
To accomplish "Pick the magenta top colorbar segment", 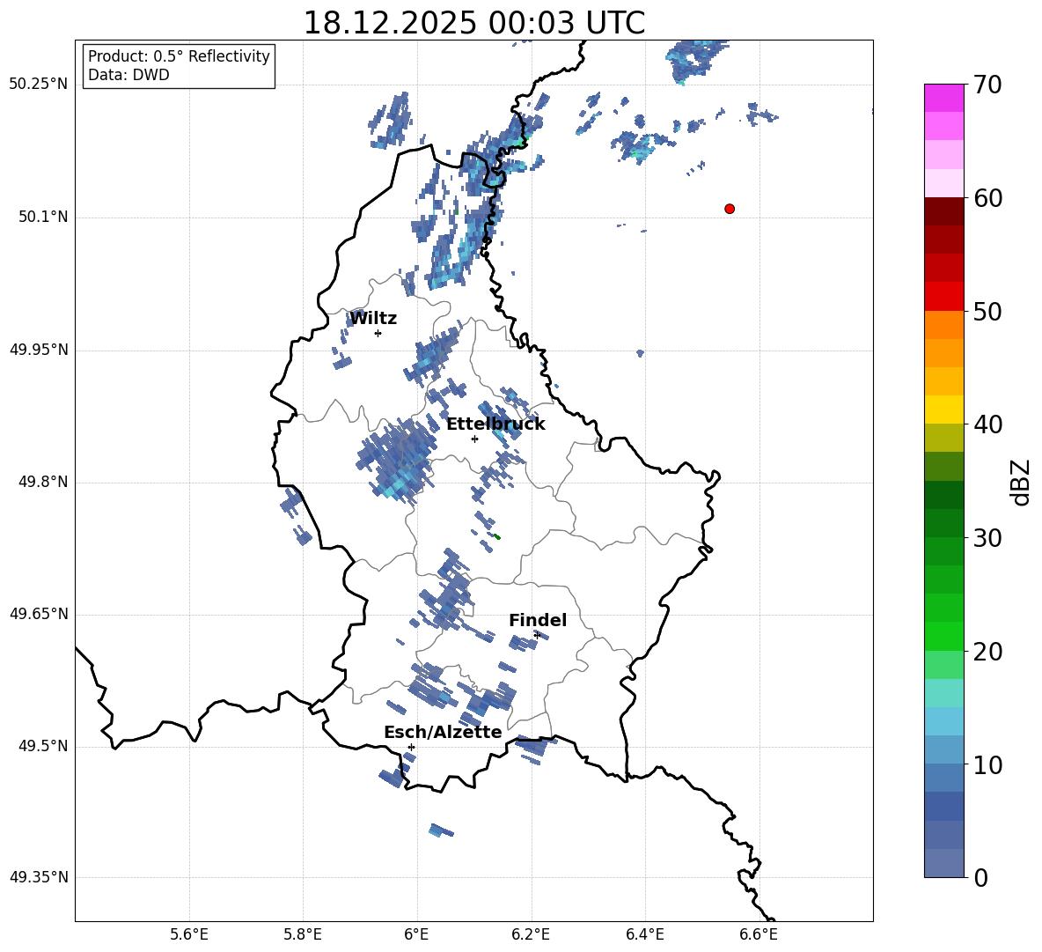I will (x=943, y=98).
